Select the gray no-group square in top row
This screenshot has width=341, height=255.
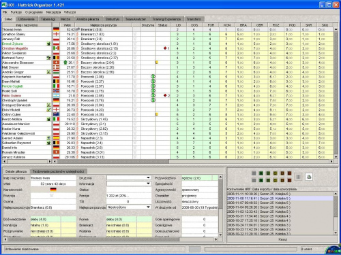point(254,173)
